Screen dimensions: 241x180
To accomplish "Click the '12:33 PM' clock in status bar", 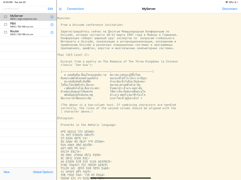I will 8,2.
